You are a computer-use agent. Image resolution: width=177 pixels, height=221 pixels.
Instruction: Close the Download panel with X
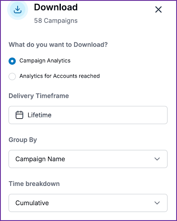159,9
